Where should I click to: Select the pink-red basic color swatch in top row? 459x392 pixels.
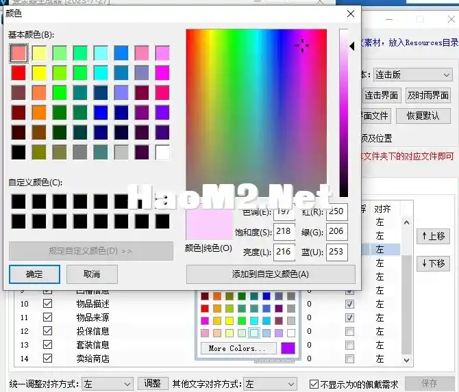point(18,53)
